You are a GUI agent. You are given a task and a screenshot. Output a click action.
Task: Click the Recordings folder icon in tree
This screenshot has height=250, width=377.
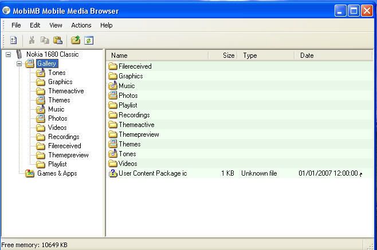tap(41, 137)
